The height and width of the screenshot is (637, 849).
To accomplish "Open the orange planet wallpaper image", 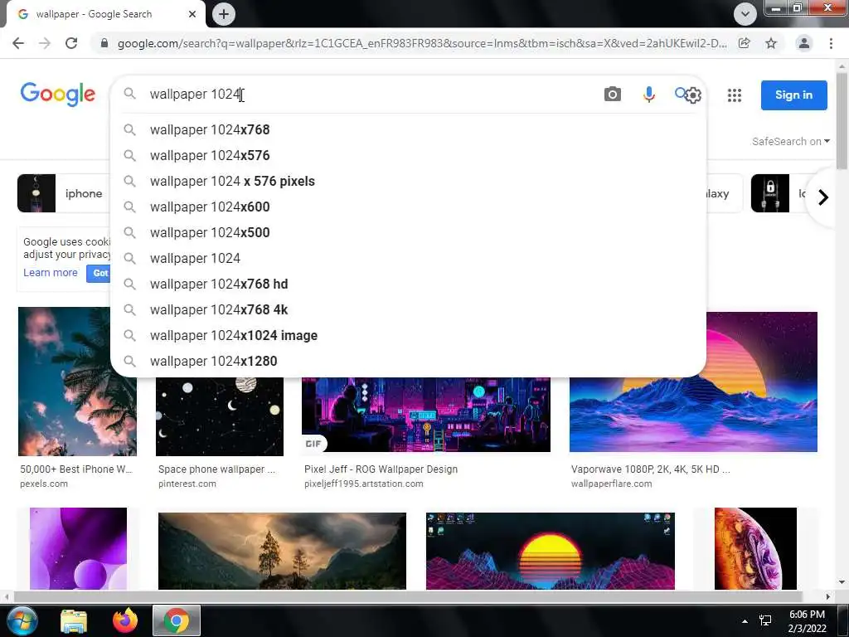I will point(755,548).
